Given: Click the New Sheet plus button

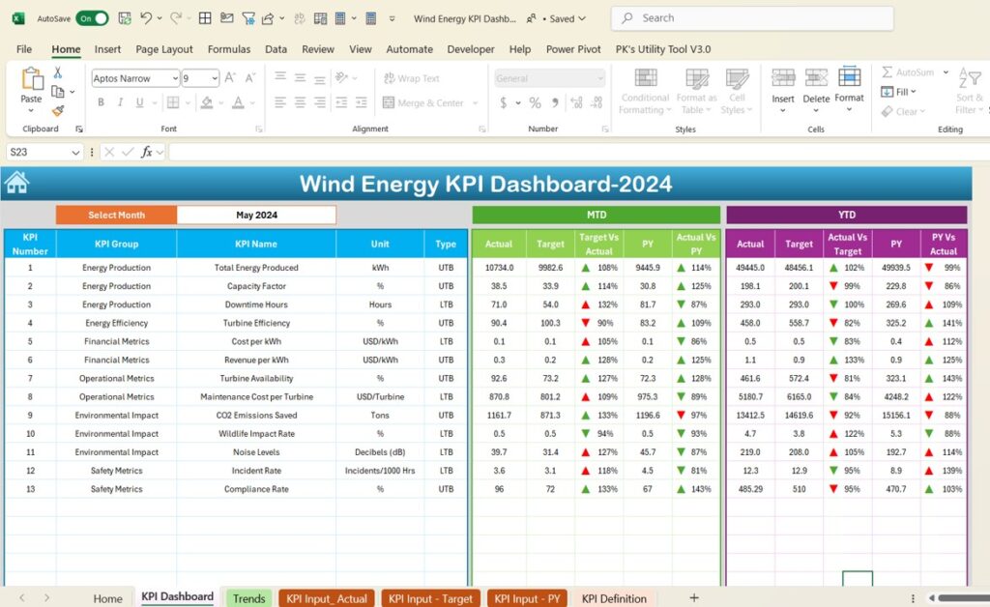Looking at the screenshot, I should coord(694,597).
